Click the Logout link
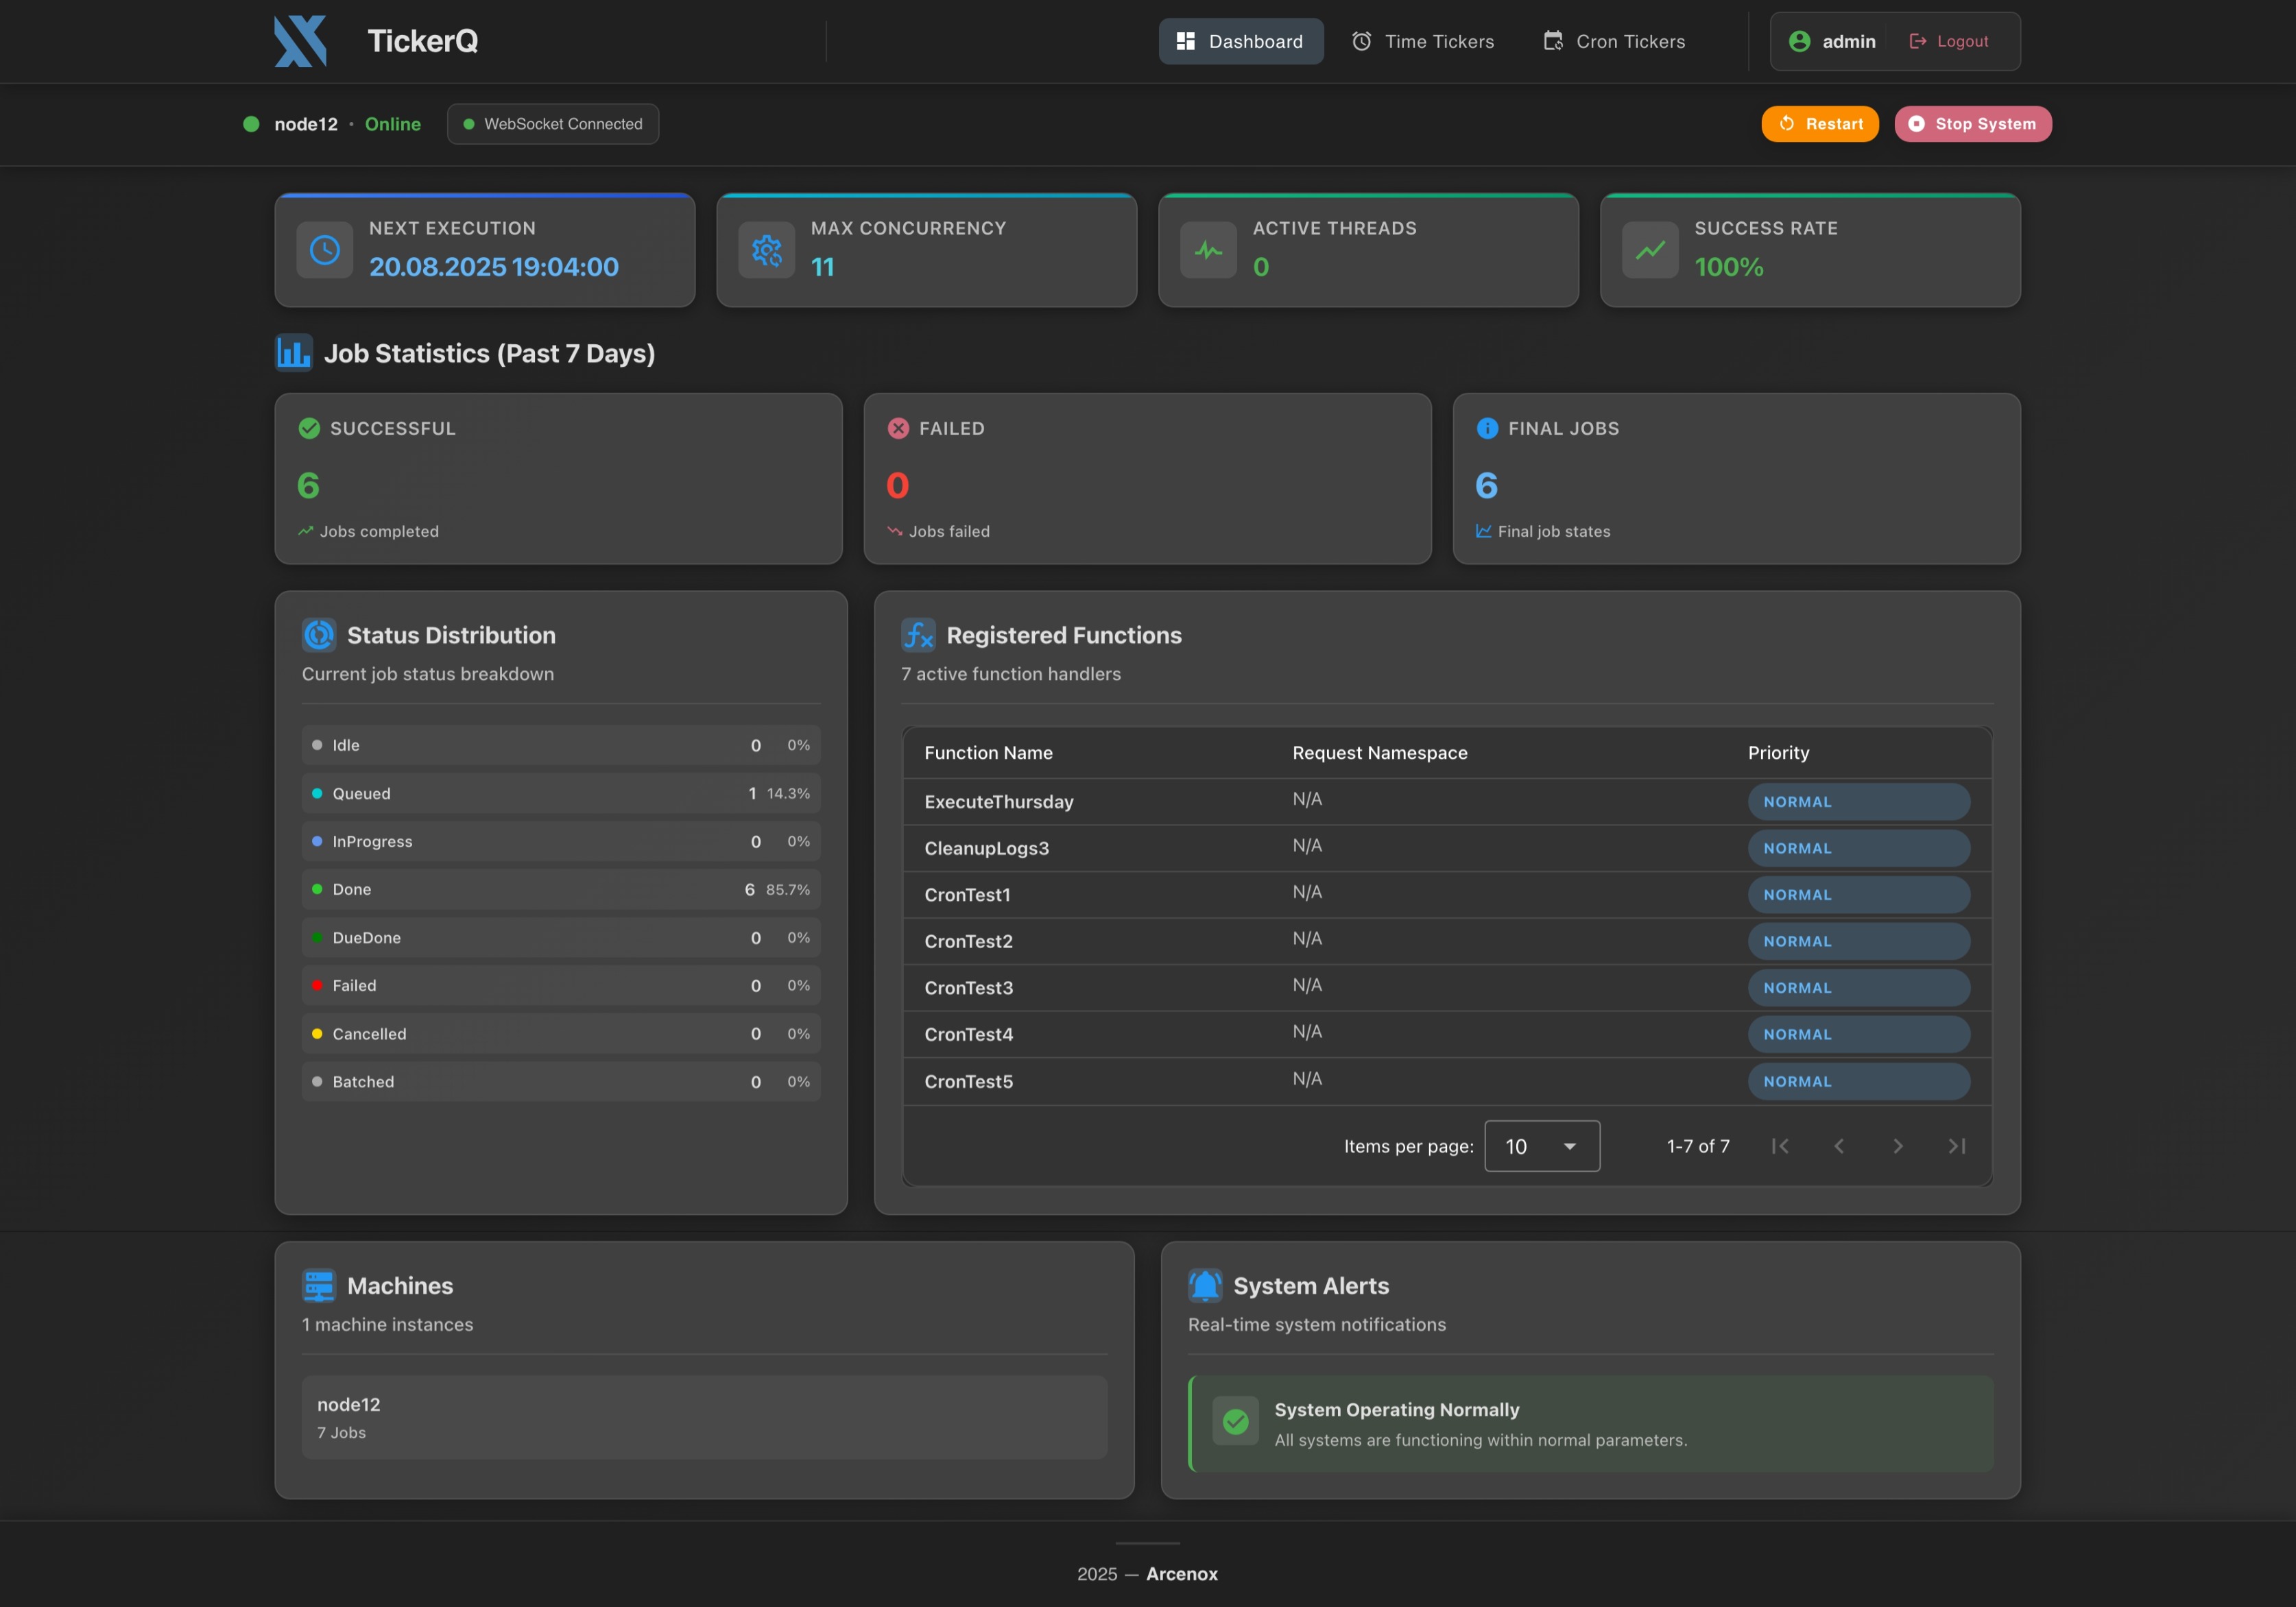The width and height of the screenshot is (2296, 1607). point(1948,41)
